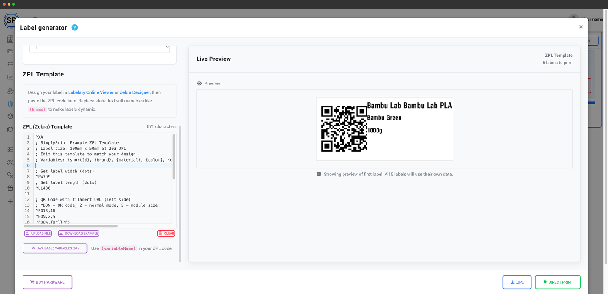Screen dimensions: 608x294
Task: Click the ZPL (Zebra) Template label
Action: click(47, 126)
